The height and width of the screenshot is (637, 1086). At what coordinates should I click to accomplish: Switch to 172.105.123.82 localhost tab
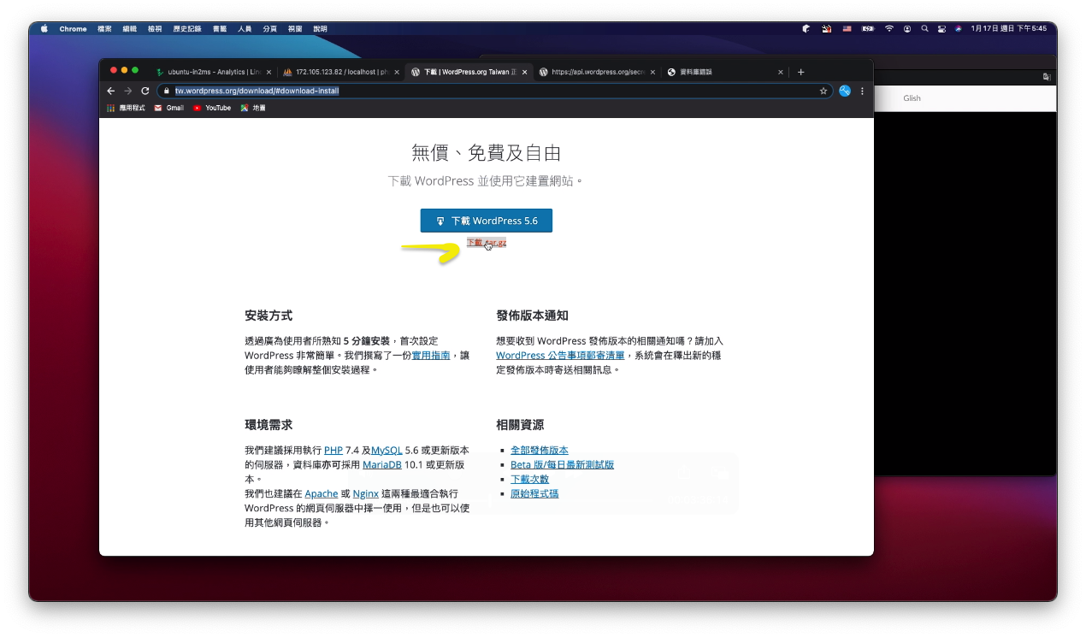click(x=339, y=72)
